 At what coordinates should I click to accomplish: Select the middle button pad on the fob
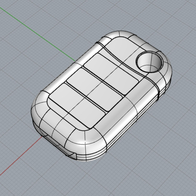pyautogui.click(x=95, y=90)
